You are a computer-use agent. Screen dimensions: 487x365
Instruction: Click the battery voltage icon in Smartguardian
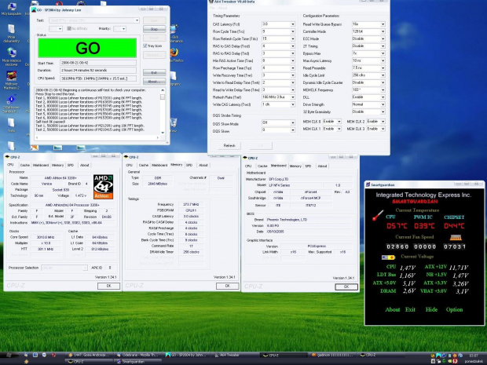click(x=388, y=257)
